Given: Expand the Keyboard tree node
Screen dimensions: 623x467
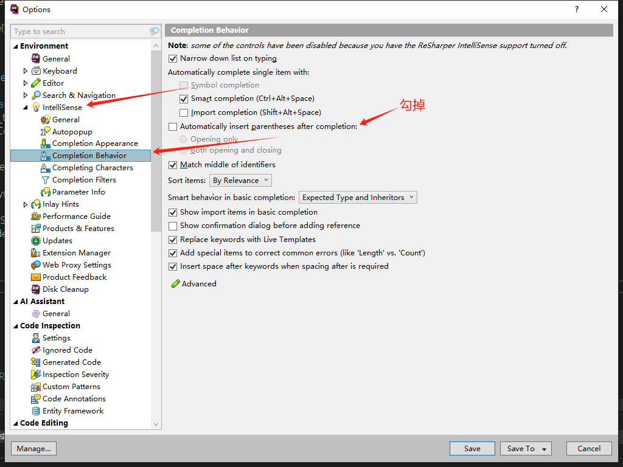Looking at the screenshot, I should click(26, 71).
